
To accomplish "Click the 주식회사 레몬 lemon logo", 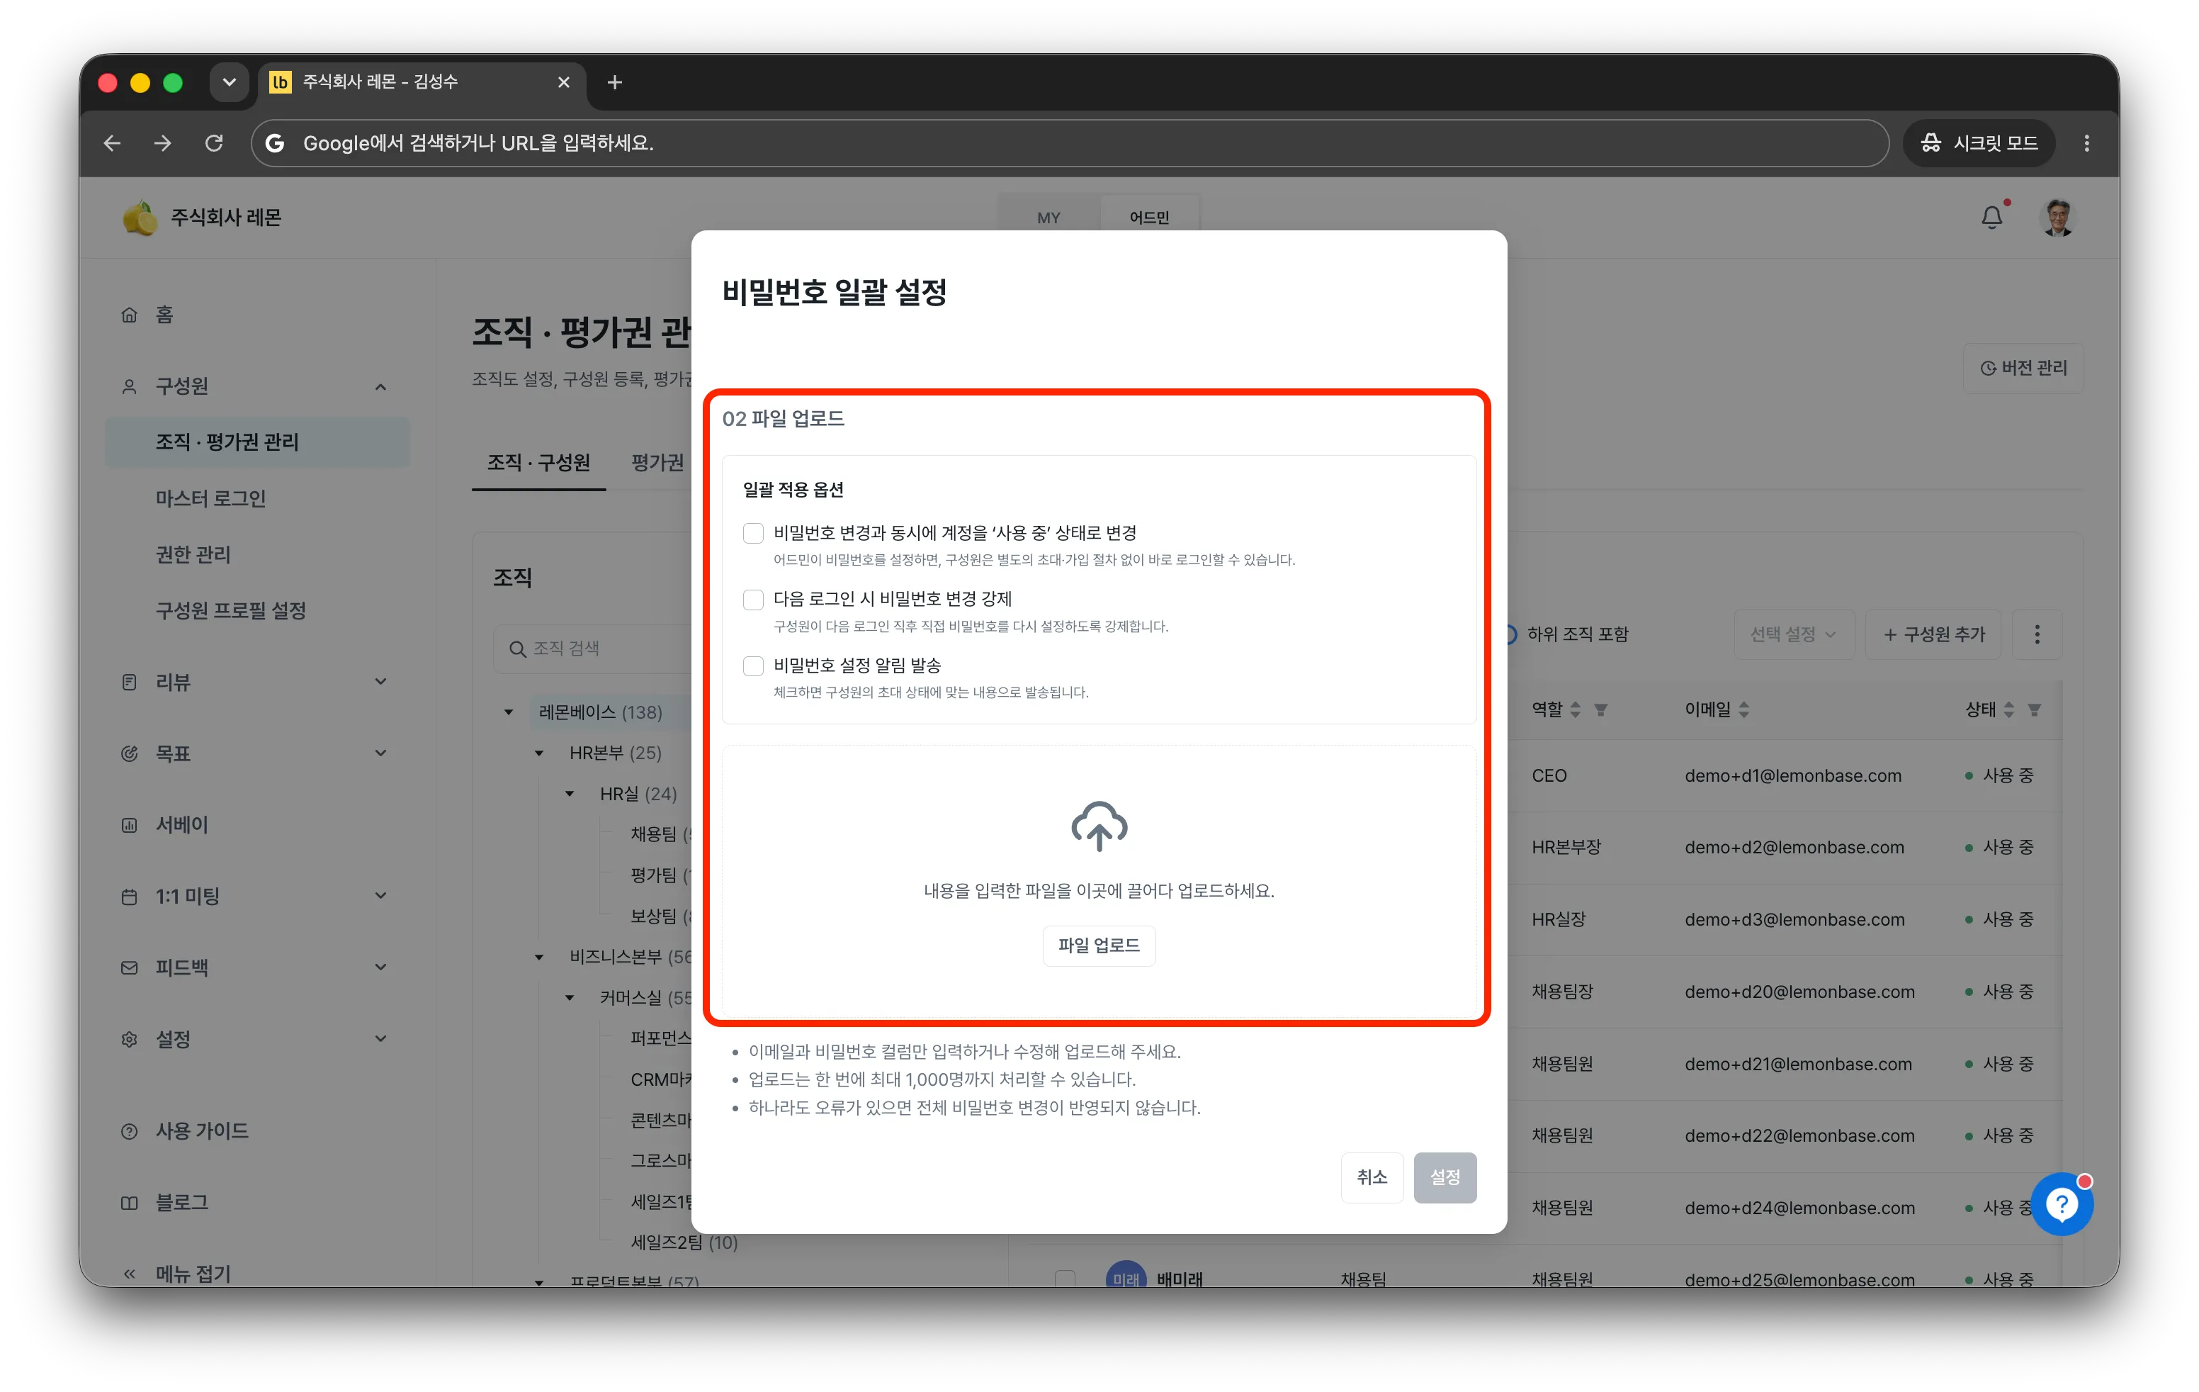I will click(x=140, y=218).
